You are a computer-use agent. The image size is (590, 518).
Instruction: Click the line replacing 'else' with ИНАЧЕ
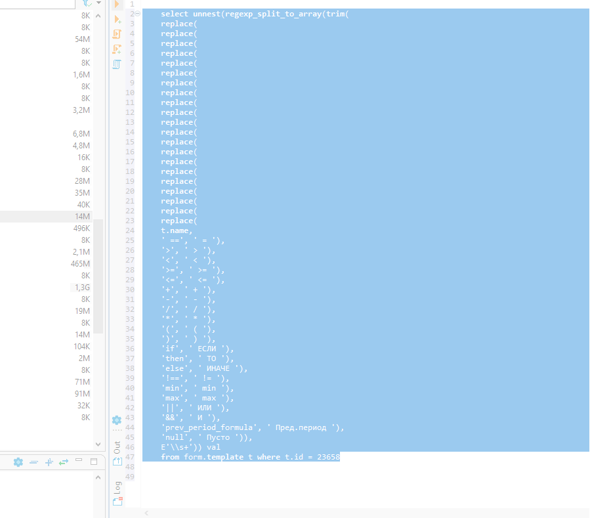pyautogui.click(x=204, y=368)
